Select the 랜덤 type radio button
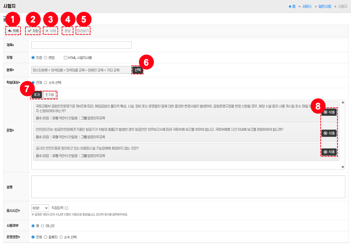The image size is (351, 244). tap(46, 58)
